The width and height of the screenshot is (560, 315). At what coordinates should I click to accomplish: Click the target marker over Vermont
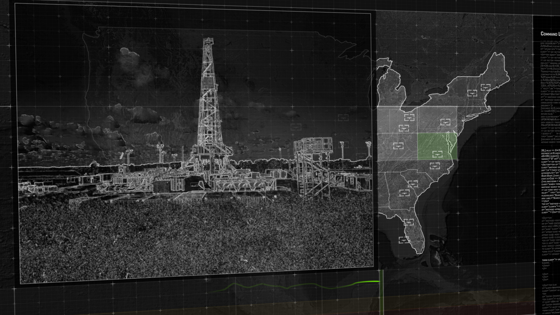[472, 93]
